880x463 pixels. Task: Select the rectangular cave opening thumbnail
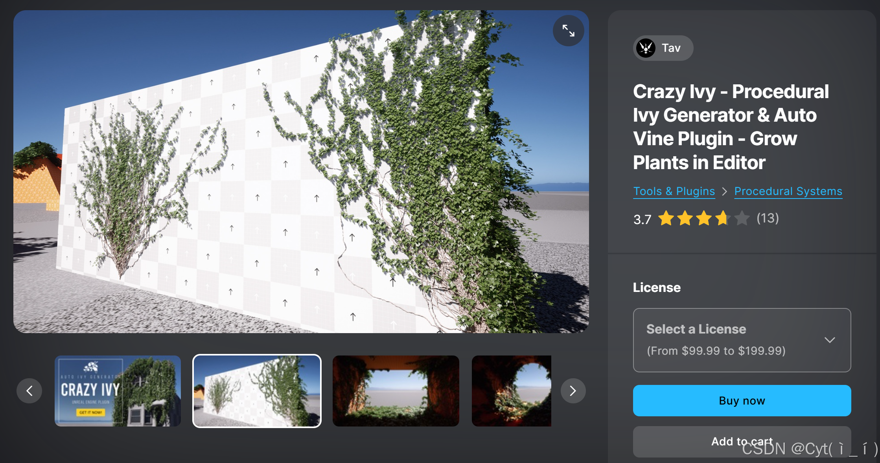point(396,391)
